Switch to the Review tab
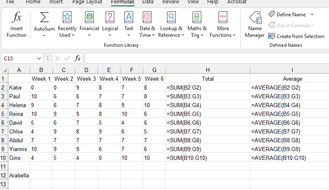329x190 pixels. tap(170, 2)
